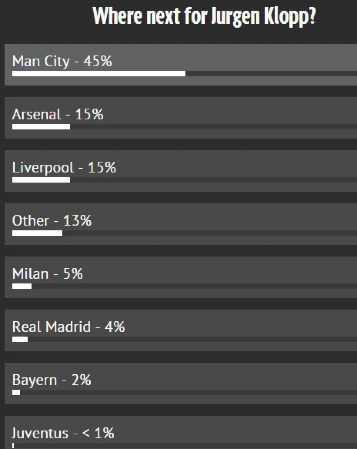Click the Bayern poll option
This screenshot has height=449, width=357.
pyautogui.click(x=181, y=383)
